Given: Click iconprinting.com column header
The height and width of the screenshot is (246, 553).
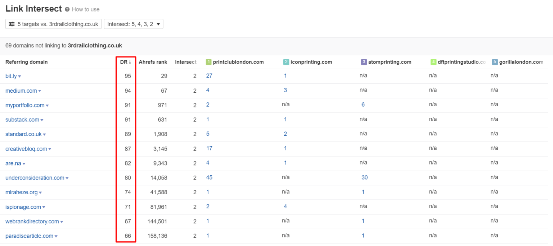Looking at the screenshot, I should click(x=311, y=62).
